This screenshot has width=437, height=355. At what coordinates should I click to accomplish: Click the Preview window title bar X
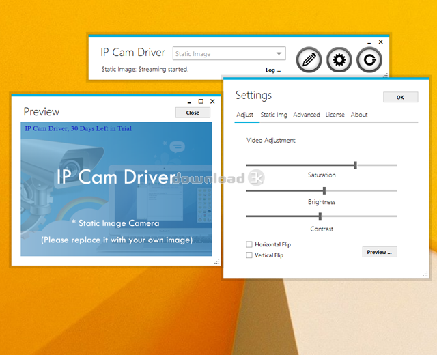click(x=212, y=101)
